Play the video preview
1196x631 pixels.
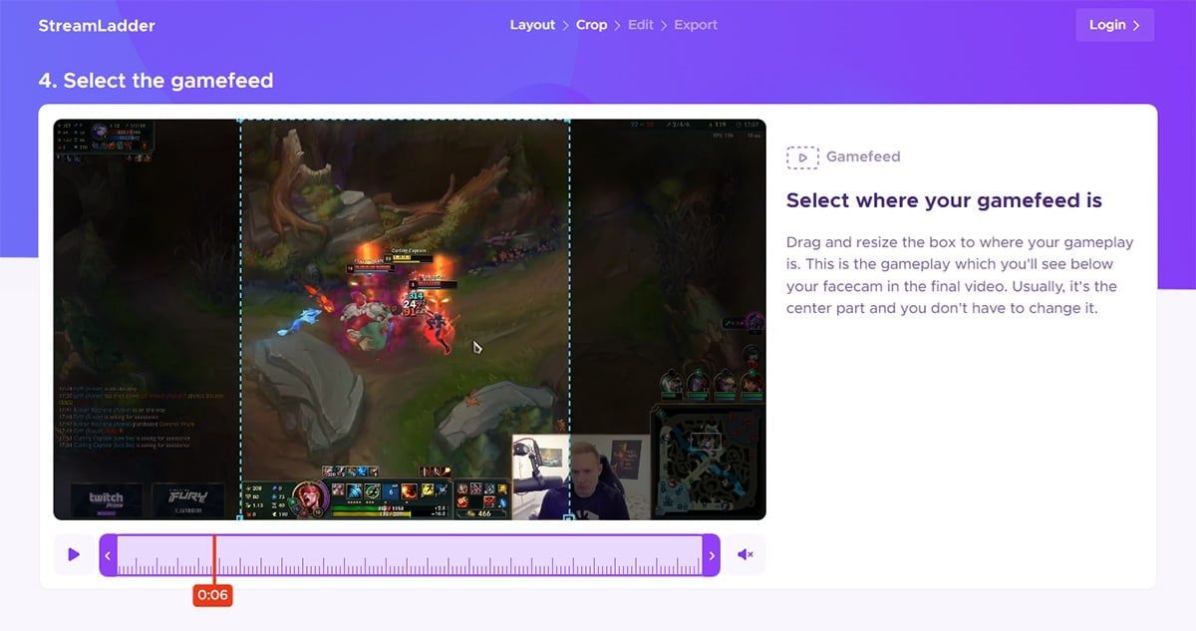tap(74, 555)
